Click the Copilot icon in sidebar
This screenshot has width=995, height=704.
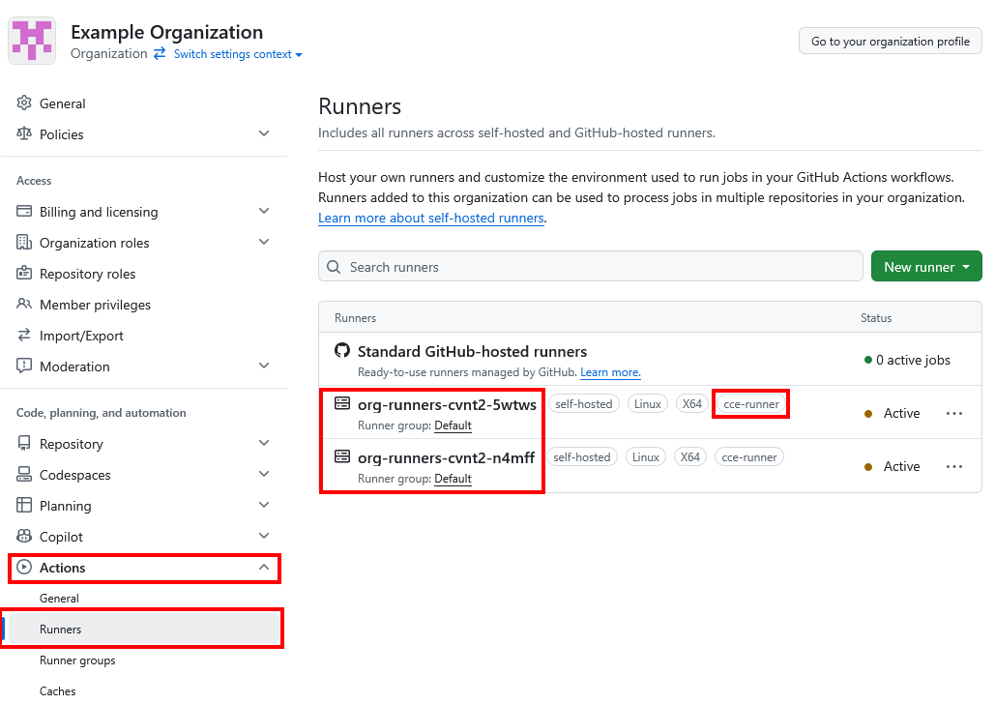(x=24, y=537)
